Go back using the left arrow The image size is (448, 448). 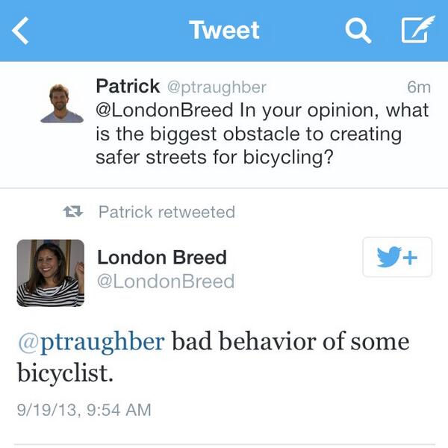tap(21, 31)
